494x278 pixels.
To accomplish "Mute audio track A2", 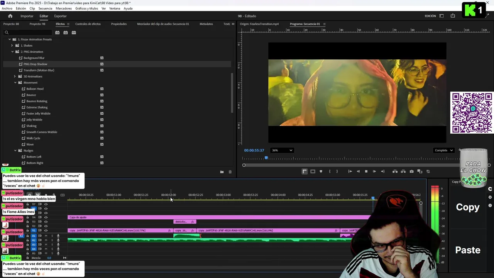I will (46, 240).
